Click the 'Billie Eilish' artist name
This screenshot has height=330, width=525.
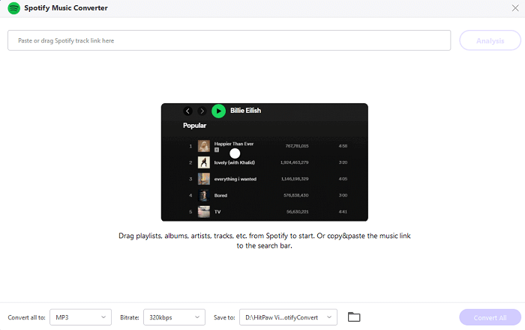tap(245, 111)
